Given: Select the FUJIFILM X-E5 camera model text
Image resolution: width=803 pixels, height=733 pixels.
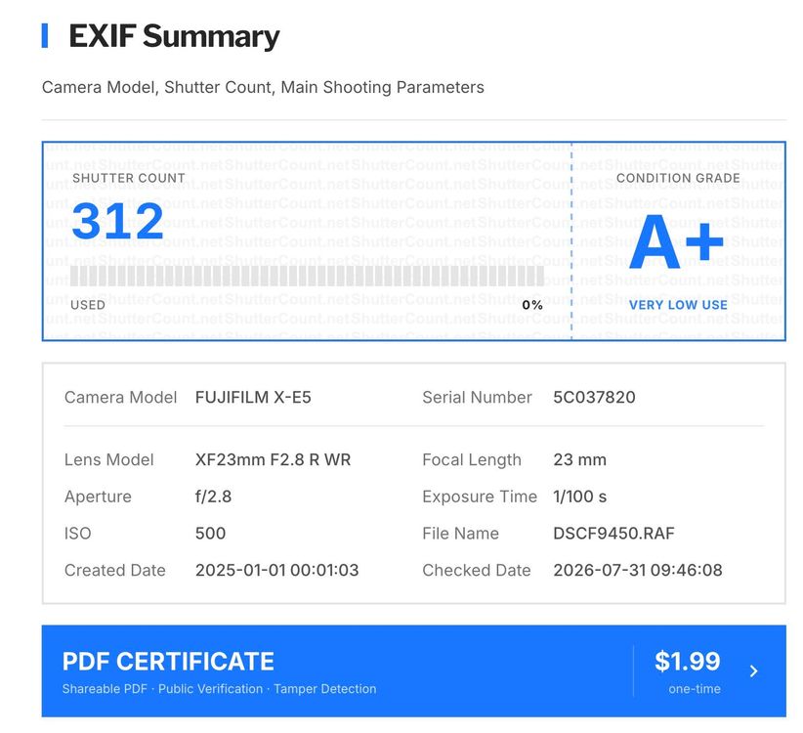Looking at the screenshot, I should click(x=253, y=398).
